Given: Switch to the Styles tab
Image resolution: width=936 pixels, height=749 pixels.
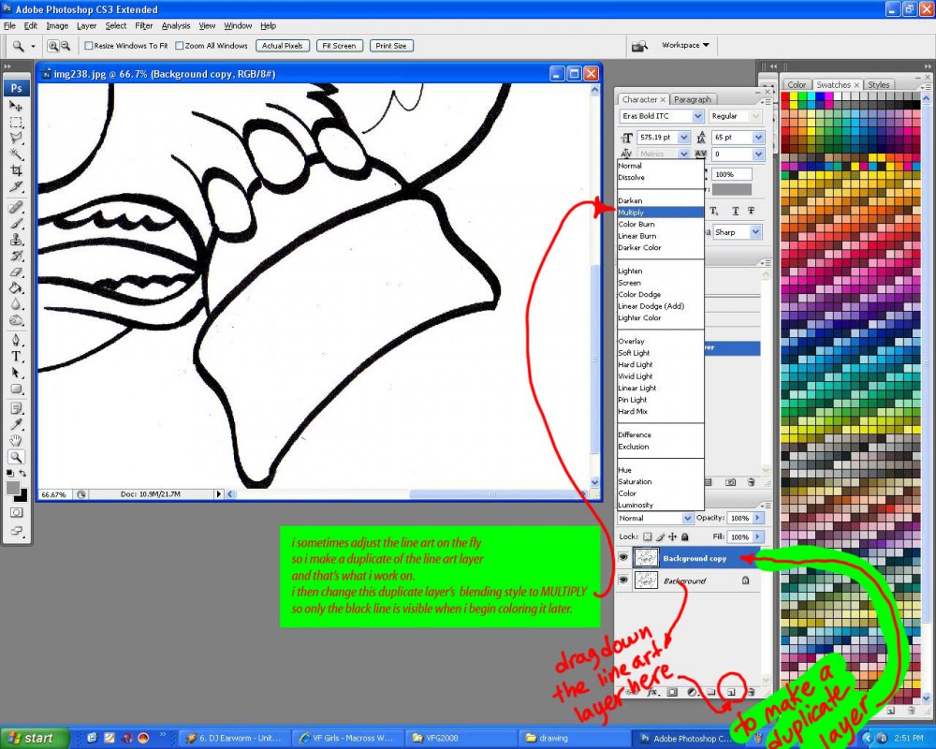Looking at the screenshot, I should [x=878, y=85].
